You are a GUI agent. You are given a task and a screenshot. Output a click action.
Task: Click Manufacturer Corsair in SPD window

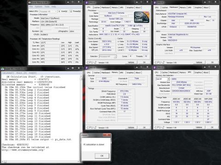181,88
